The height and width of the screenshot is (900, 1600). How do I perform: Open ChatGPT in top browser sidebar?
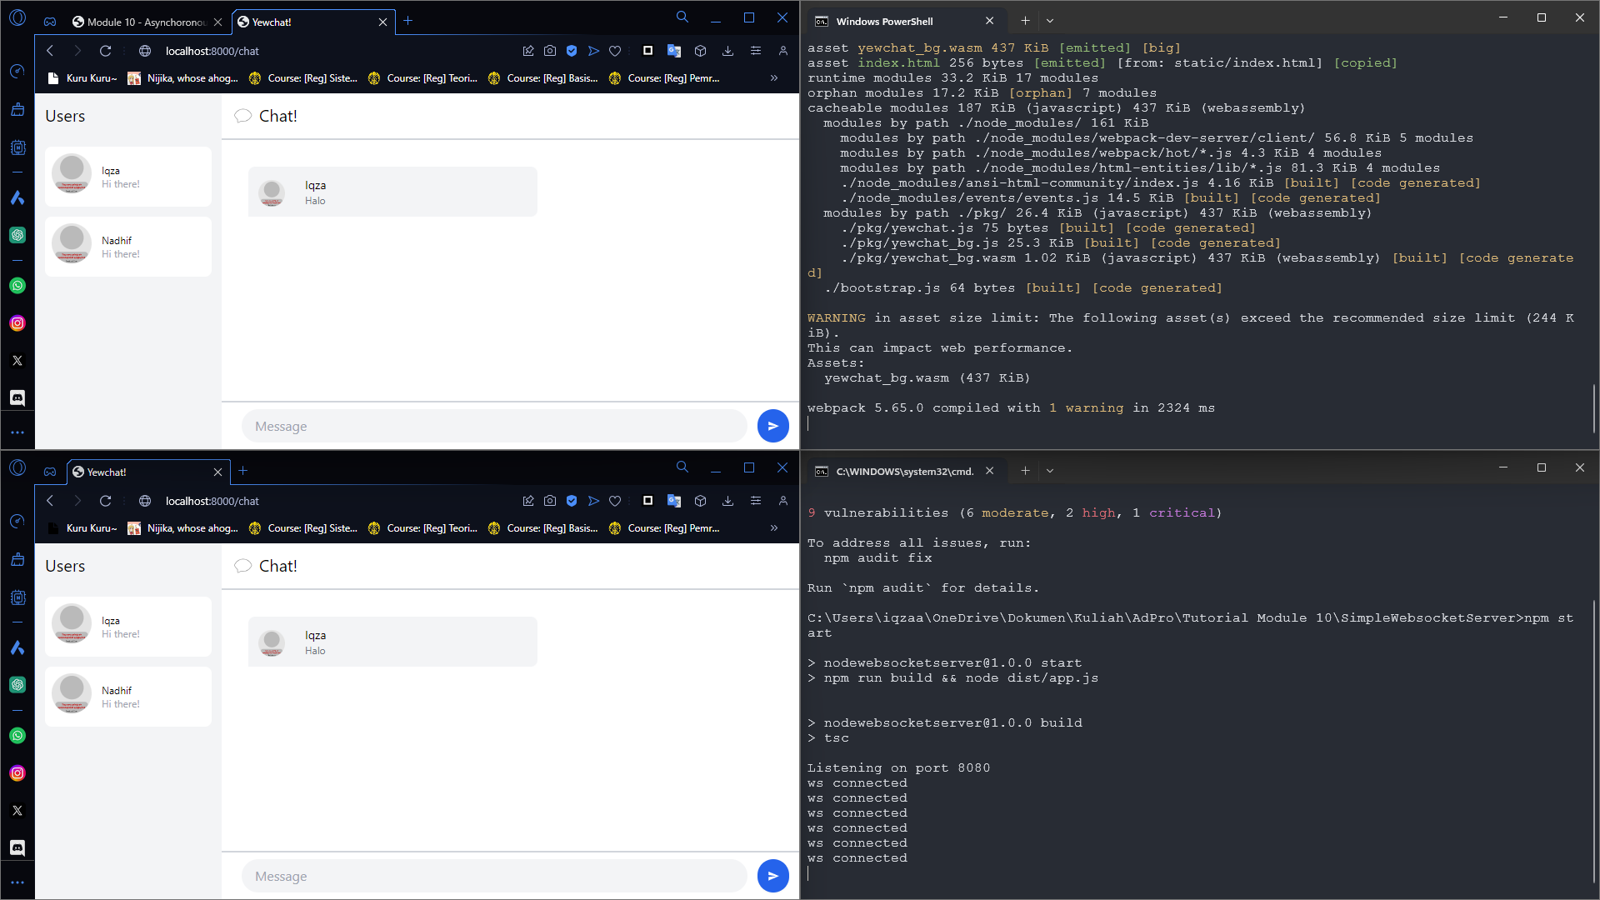[x=17, y=235]
